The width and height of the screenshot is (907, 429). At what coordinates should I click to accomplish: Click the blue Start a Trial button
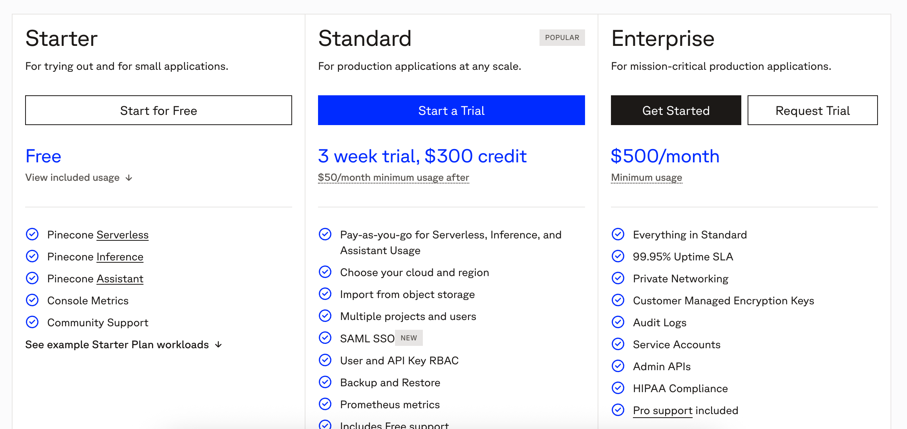[452, 110]
